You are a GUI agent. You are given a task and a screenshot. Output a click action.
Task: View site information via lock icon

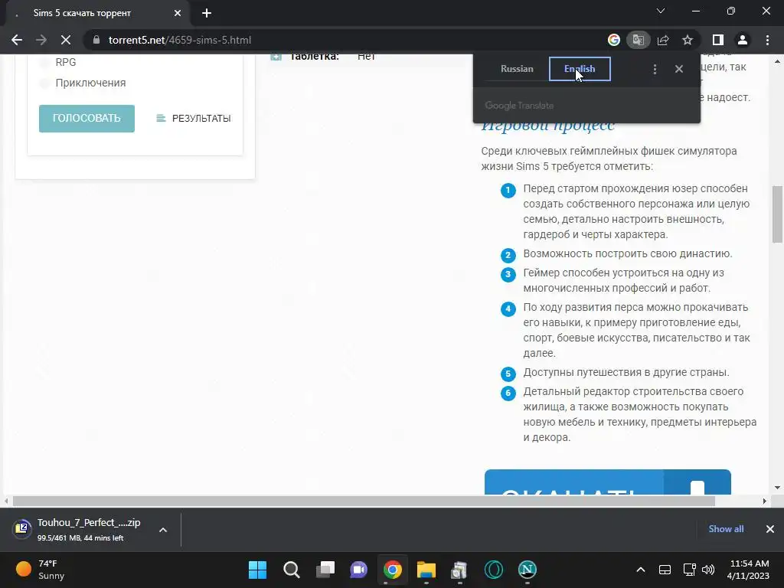(96, 40)
